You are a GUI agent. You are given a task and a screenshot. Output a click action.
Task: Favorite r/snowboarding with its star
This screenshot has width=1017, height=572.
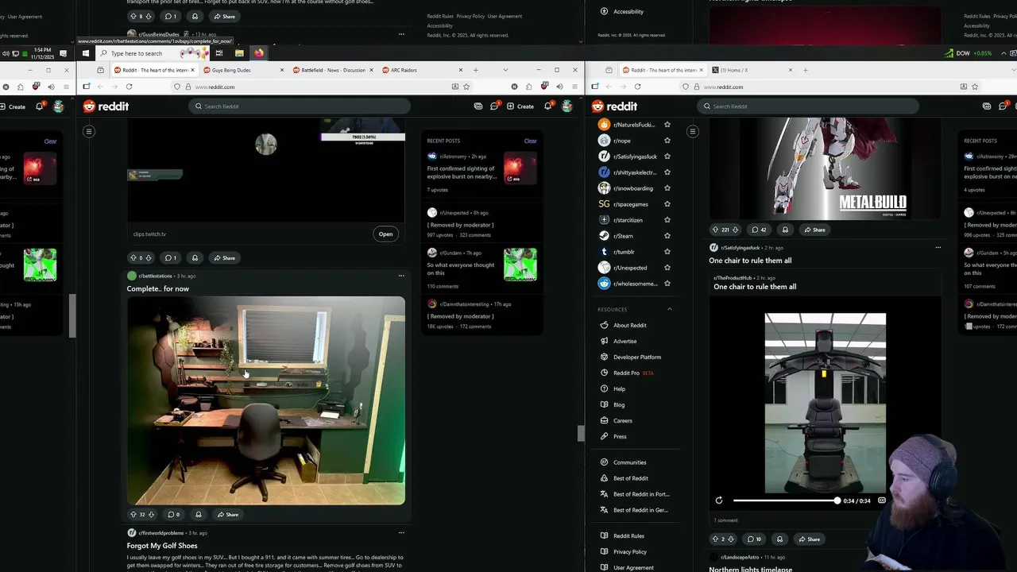click(x=667, y=188)
